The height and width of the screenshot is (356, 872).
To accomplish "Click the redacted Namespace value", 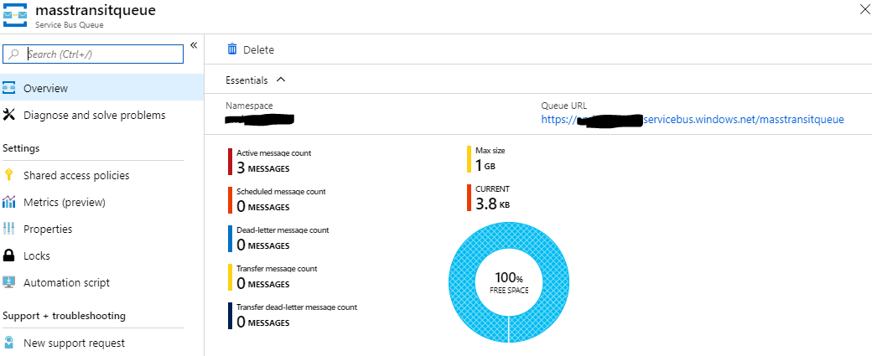I will click(x=259, y=119).
